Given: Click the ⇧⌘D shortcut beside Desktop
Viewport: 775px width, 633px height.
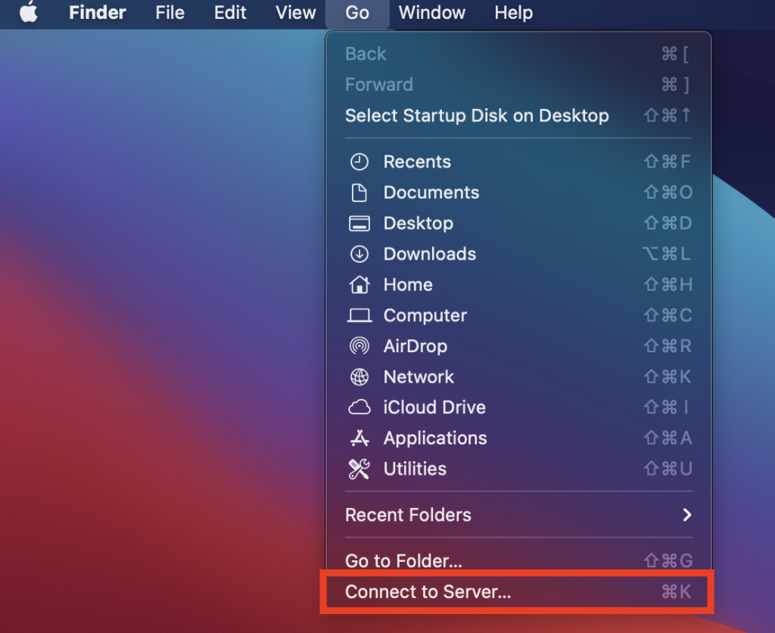Looking at the screenshot, I should coord(668,223).
